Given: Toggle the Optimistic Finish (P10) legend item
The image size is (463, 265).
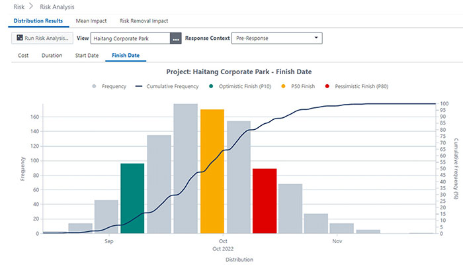Looking at the screenshot, I should click(x=239, y=86).
